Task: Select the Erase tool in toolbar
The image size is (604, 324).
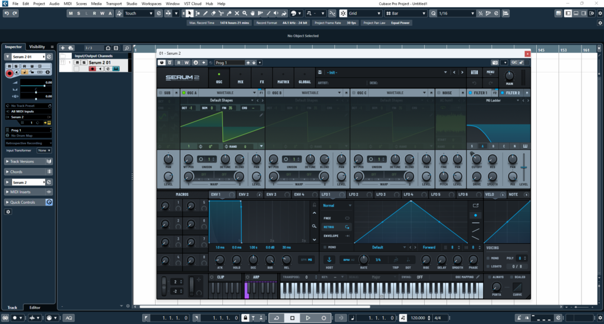Action: (x=213, y=13)
